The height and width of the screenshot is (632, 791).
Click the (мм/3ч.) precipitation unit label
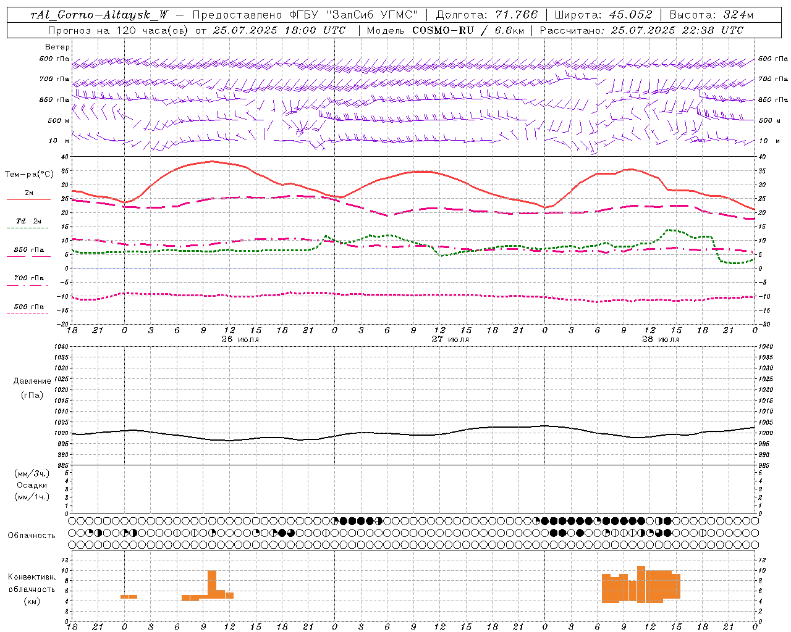[x=32, y=473]
